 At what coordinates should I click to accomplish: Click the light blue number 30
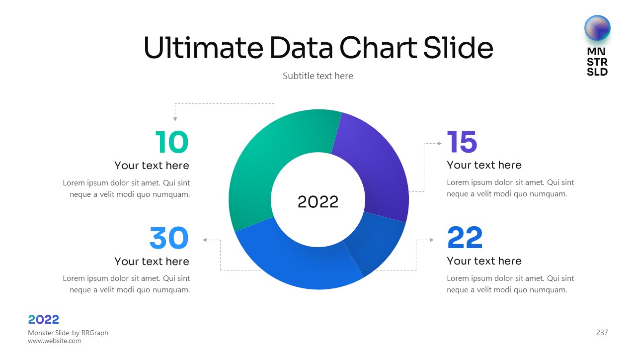point(169,238)
